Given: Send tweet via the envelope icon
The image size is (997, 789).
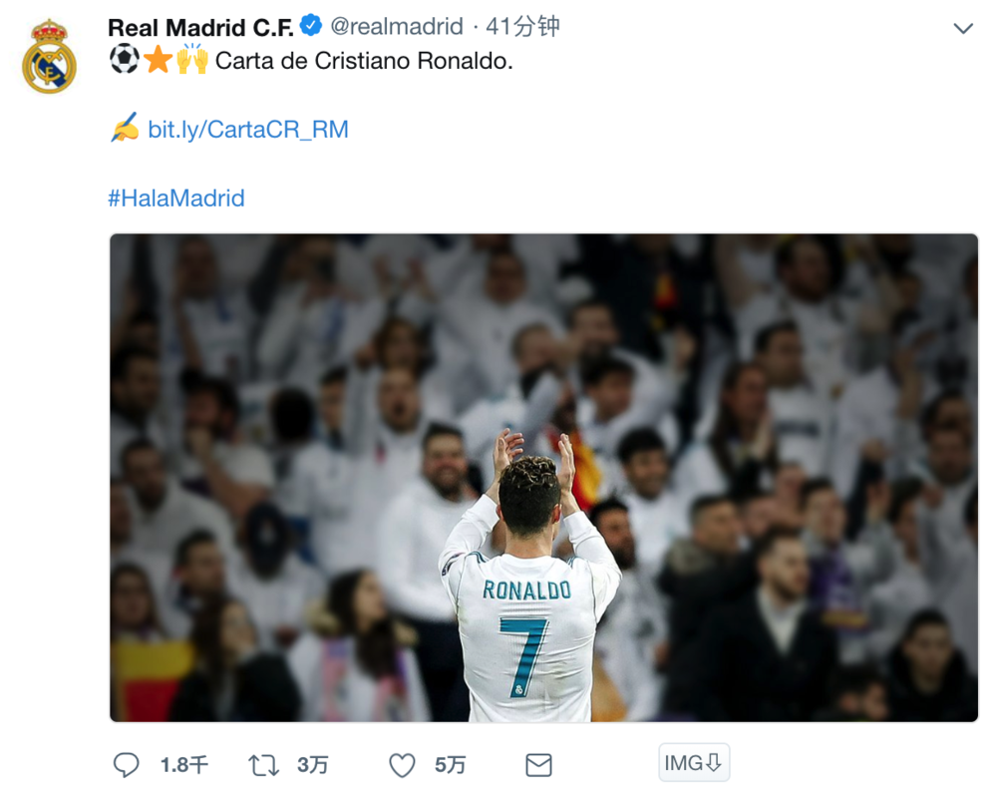Looking at the screenshot, I should tap(538, 765).
